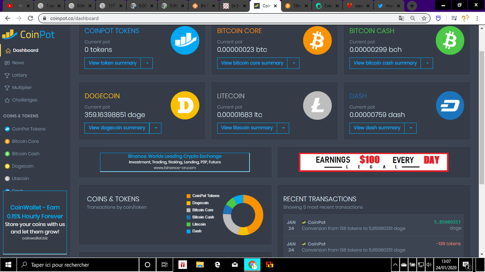Image resolution: width=485 pixels, height=272 pixels.
Task: Open the notification center icon
Action: click(x=466, y=265)
